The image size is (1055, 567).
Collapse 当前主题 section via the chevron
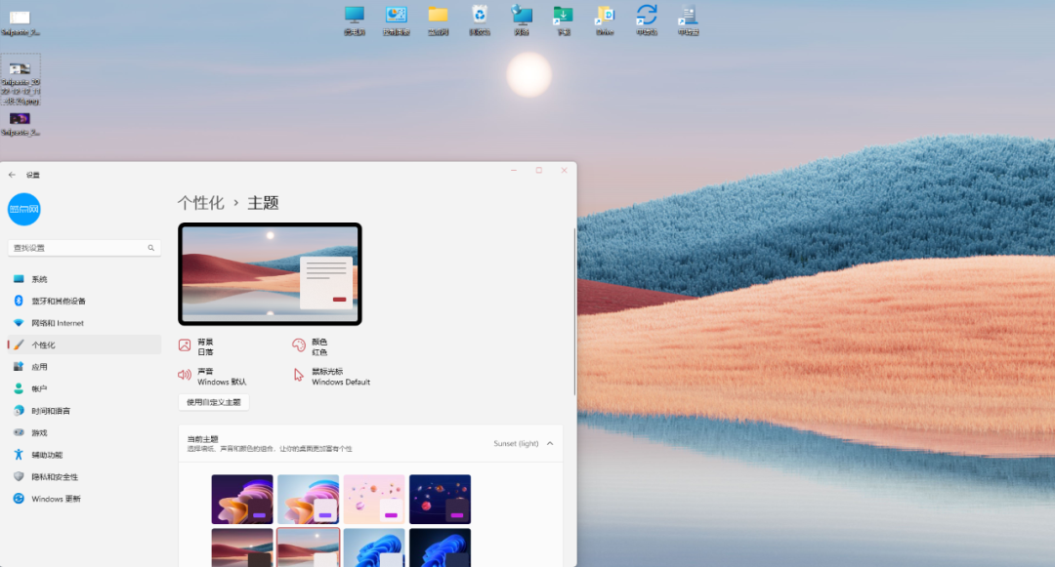pyautogui.click(x=550, y=443)
